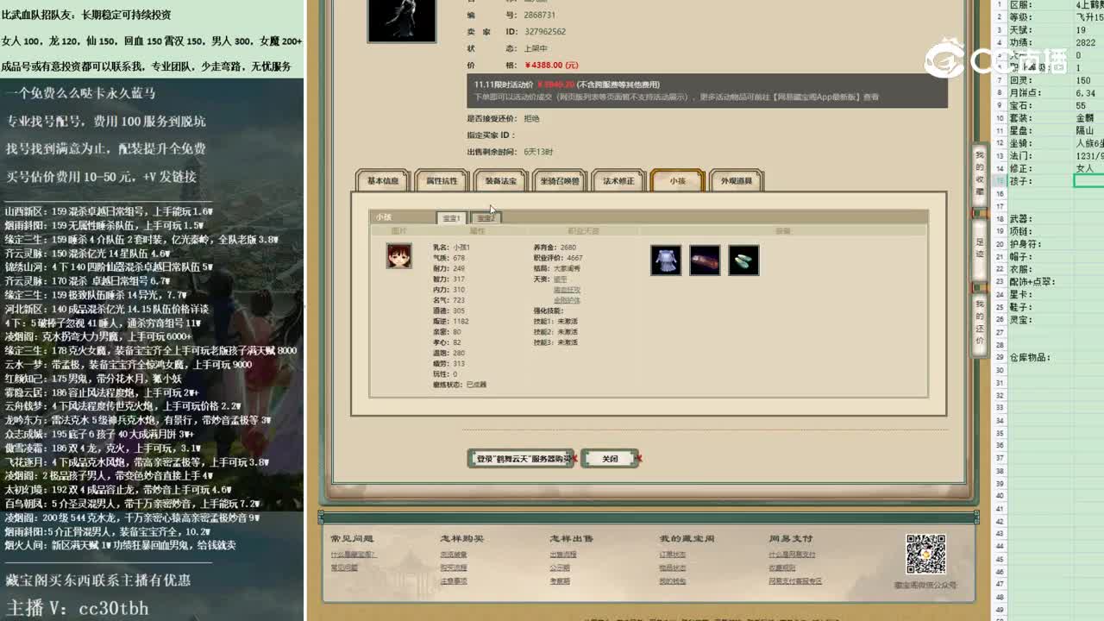Open the 基本信息 tab
This screenshot has width=1104, height=621.
tap(383, 181)
